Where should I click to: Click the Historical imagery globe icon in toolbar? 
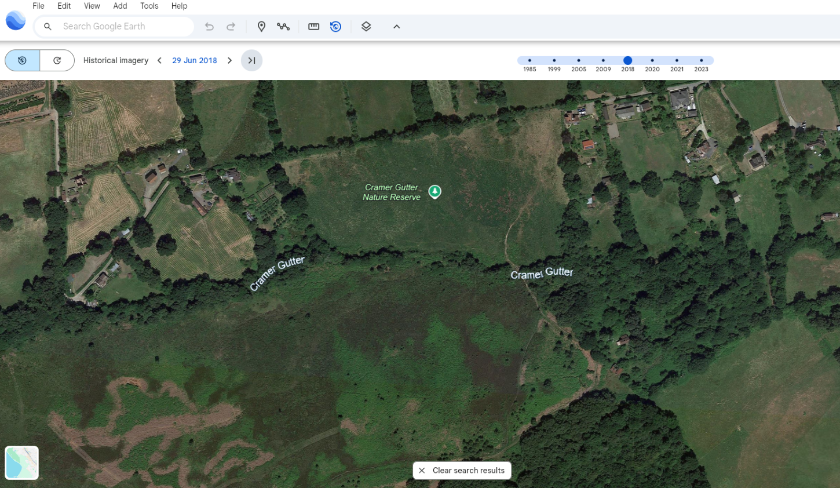(335, 27)
